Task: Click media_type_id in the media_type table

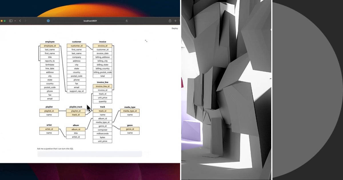Action: 130,111
